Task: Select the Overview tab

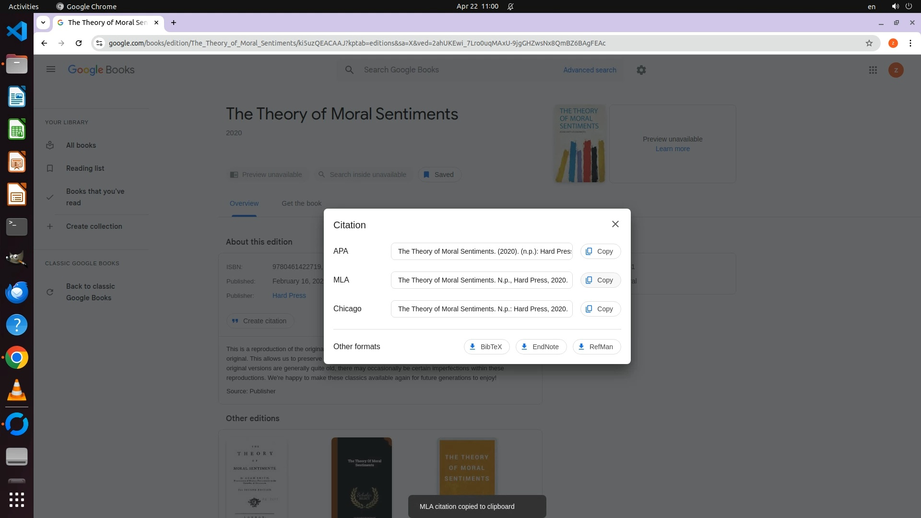Action: [244, 203]
